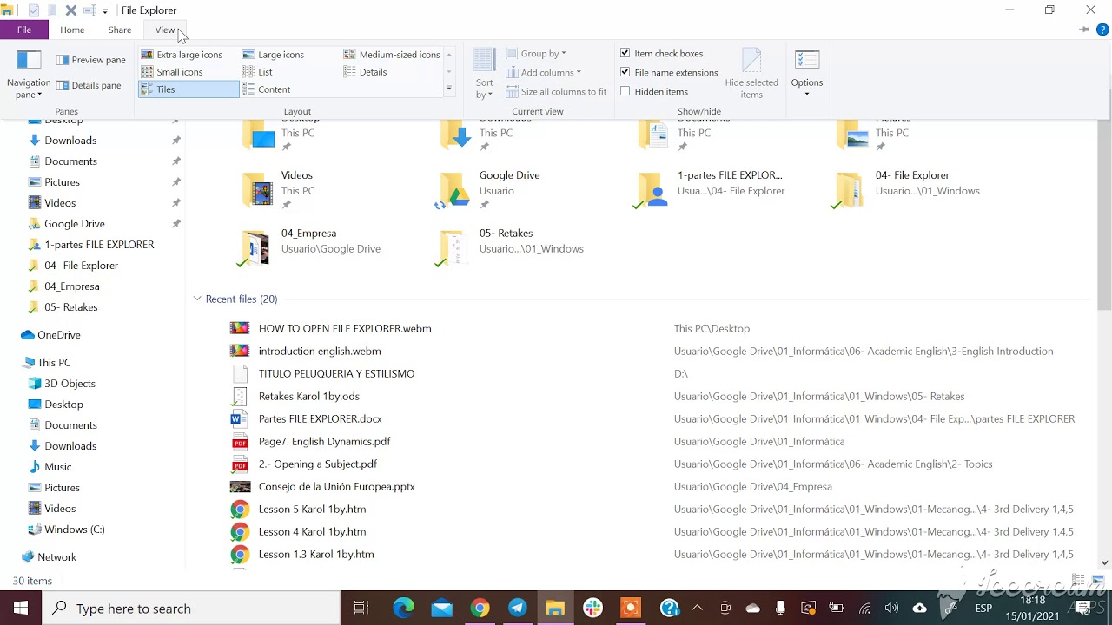Open Customize Quick Access Toolbar dropdown

tap(105, 11)
